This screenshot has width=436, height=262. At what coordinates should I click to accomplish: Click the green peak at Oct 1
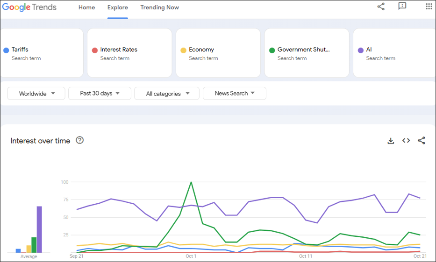click(x=191, y=182)
